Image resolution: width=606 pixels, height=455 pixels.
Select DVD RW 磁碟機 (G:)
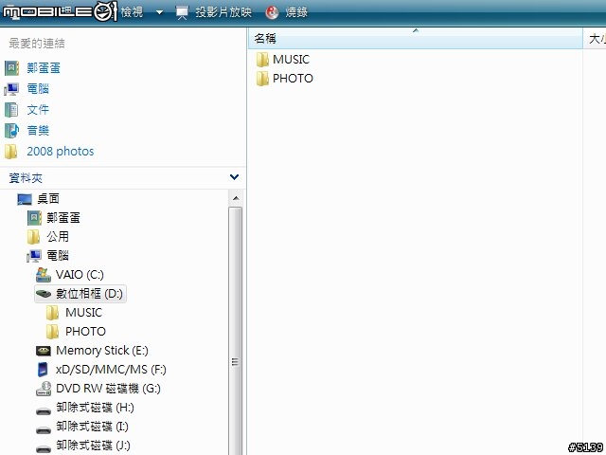point(108,389)
